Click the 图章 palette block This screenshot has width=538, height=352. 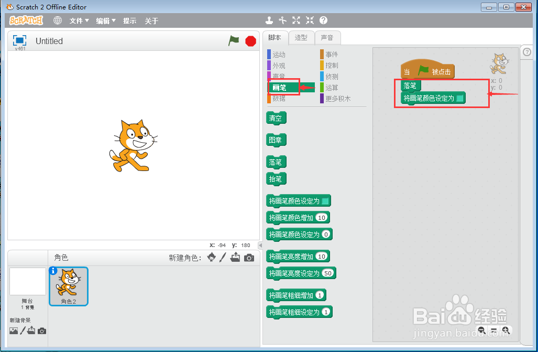[276, 140]
